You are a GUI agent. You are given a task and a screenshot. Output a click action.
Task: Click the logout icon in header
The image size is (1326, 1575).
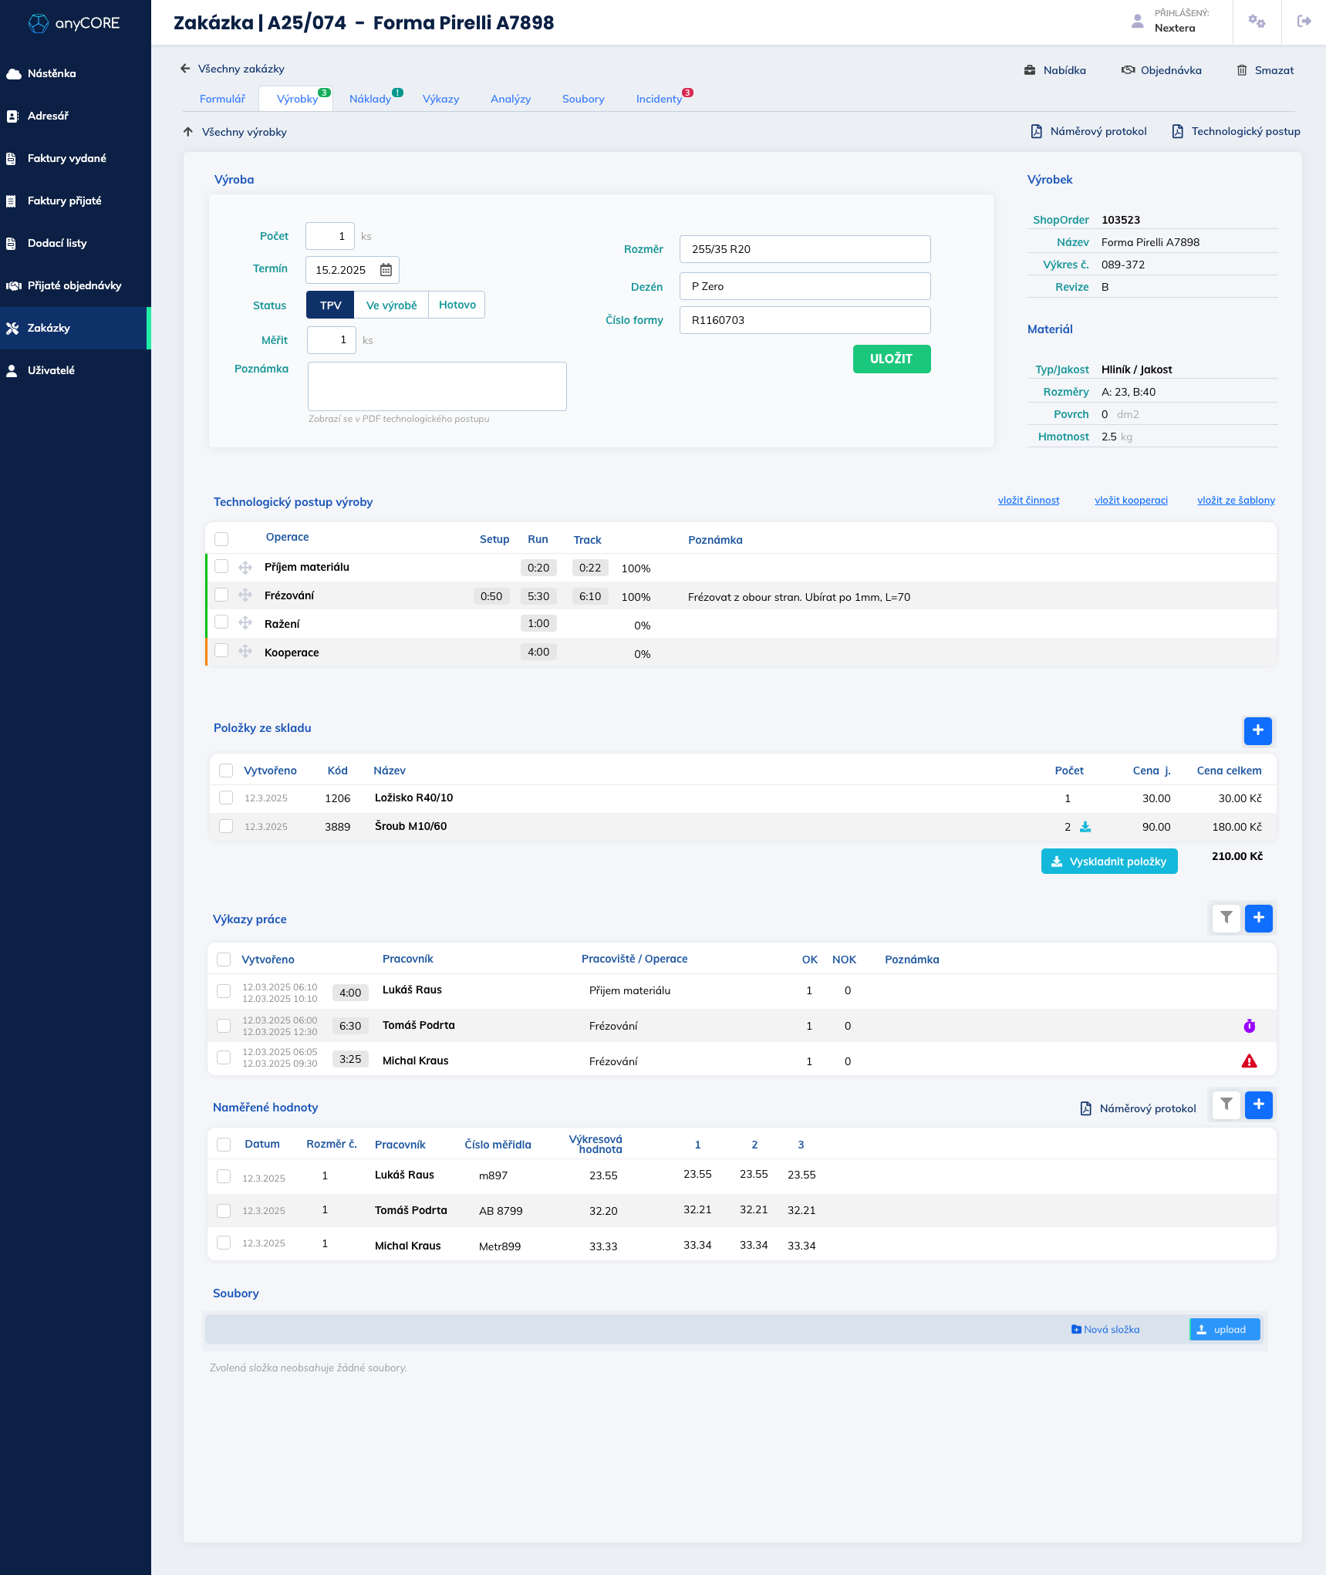pyautogui.click(x=1304, y=22)
